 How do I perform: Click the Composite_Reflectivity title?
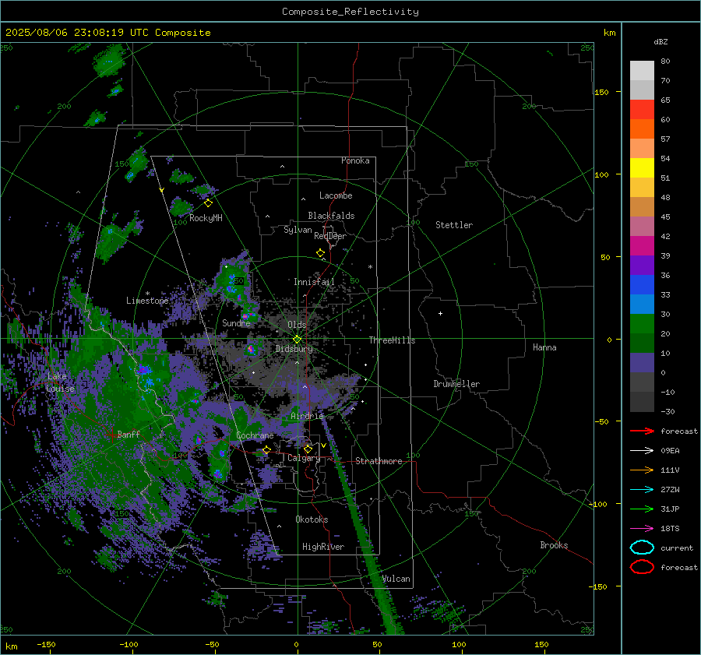[x=350, y=12]
